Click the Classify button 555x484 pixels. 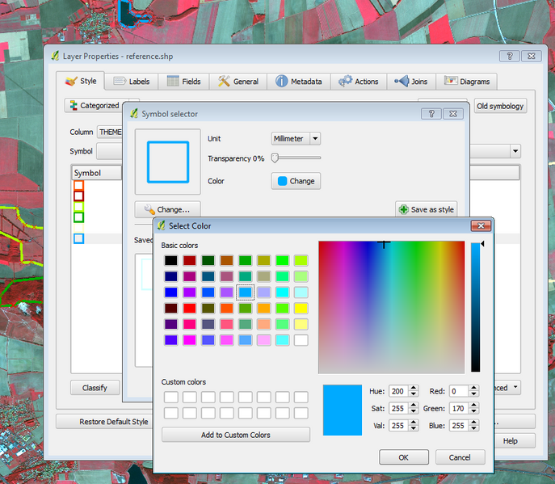95,388
